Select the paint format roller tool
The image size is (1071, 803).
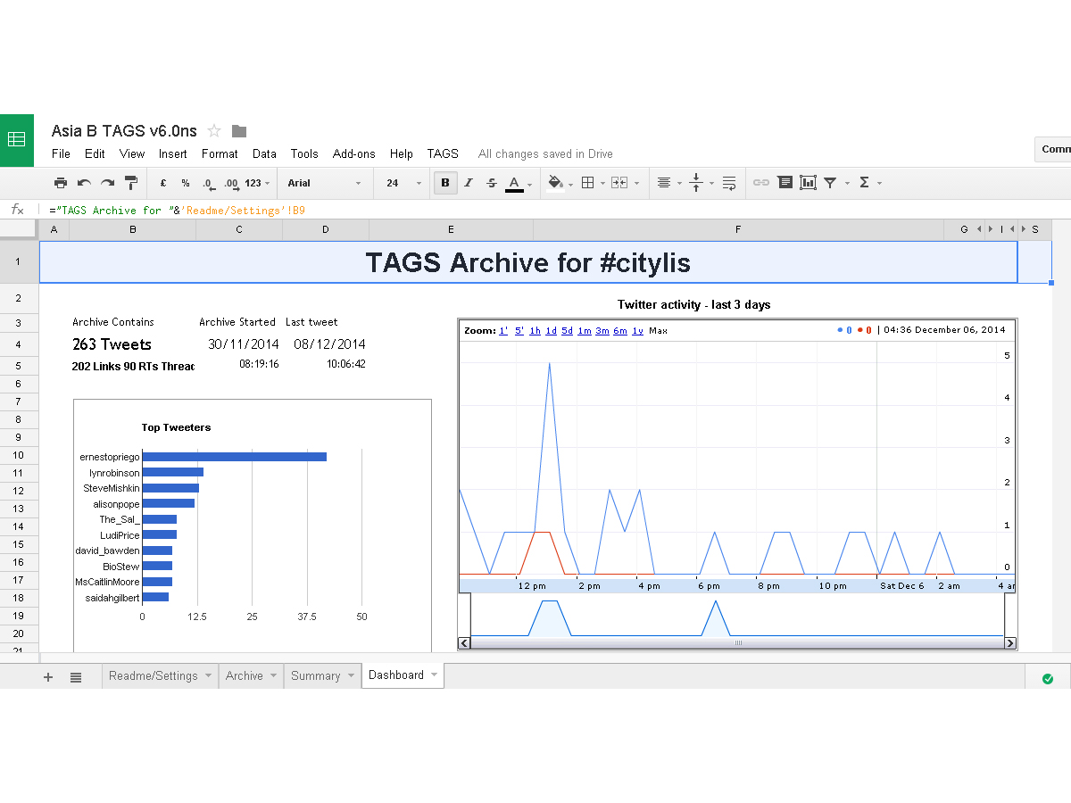(131, 183)
